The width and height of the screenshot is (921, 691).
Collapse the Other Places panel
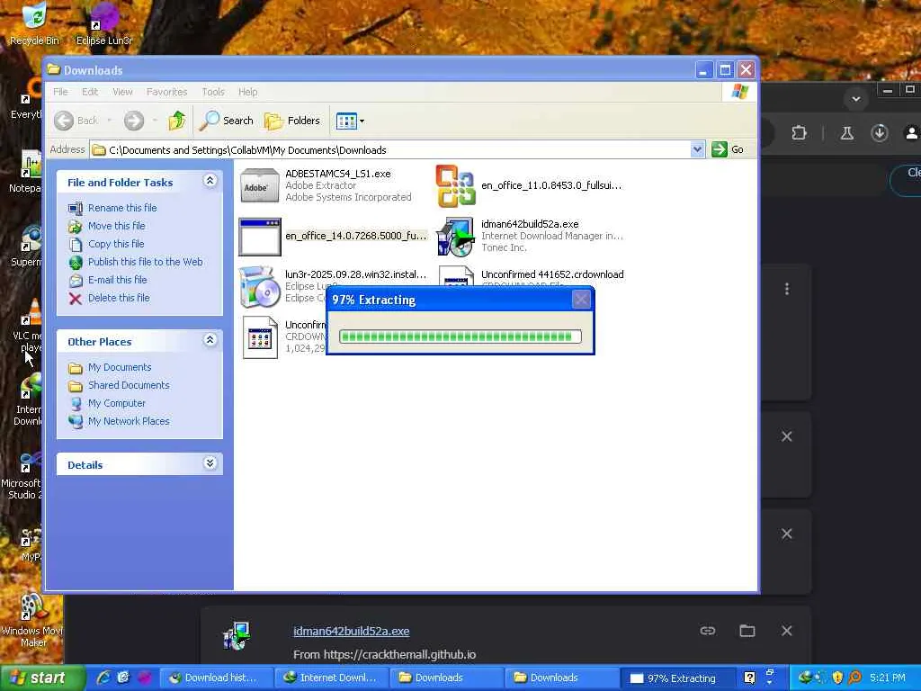point(210,340)
